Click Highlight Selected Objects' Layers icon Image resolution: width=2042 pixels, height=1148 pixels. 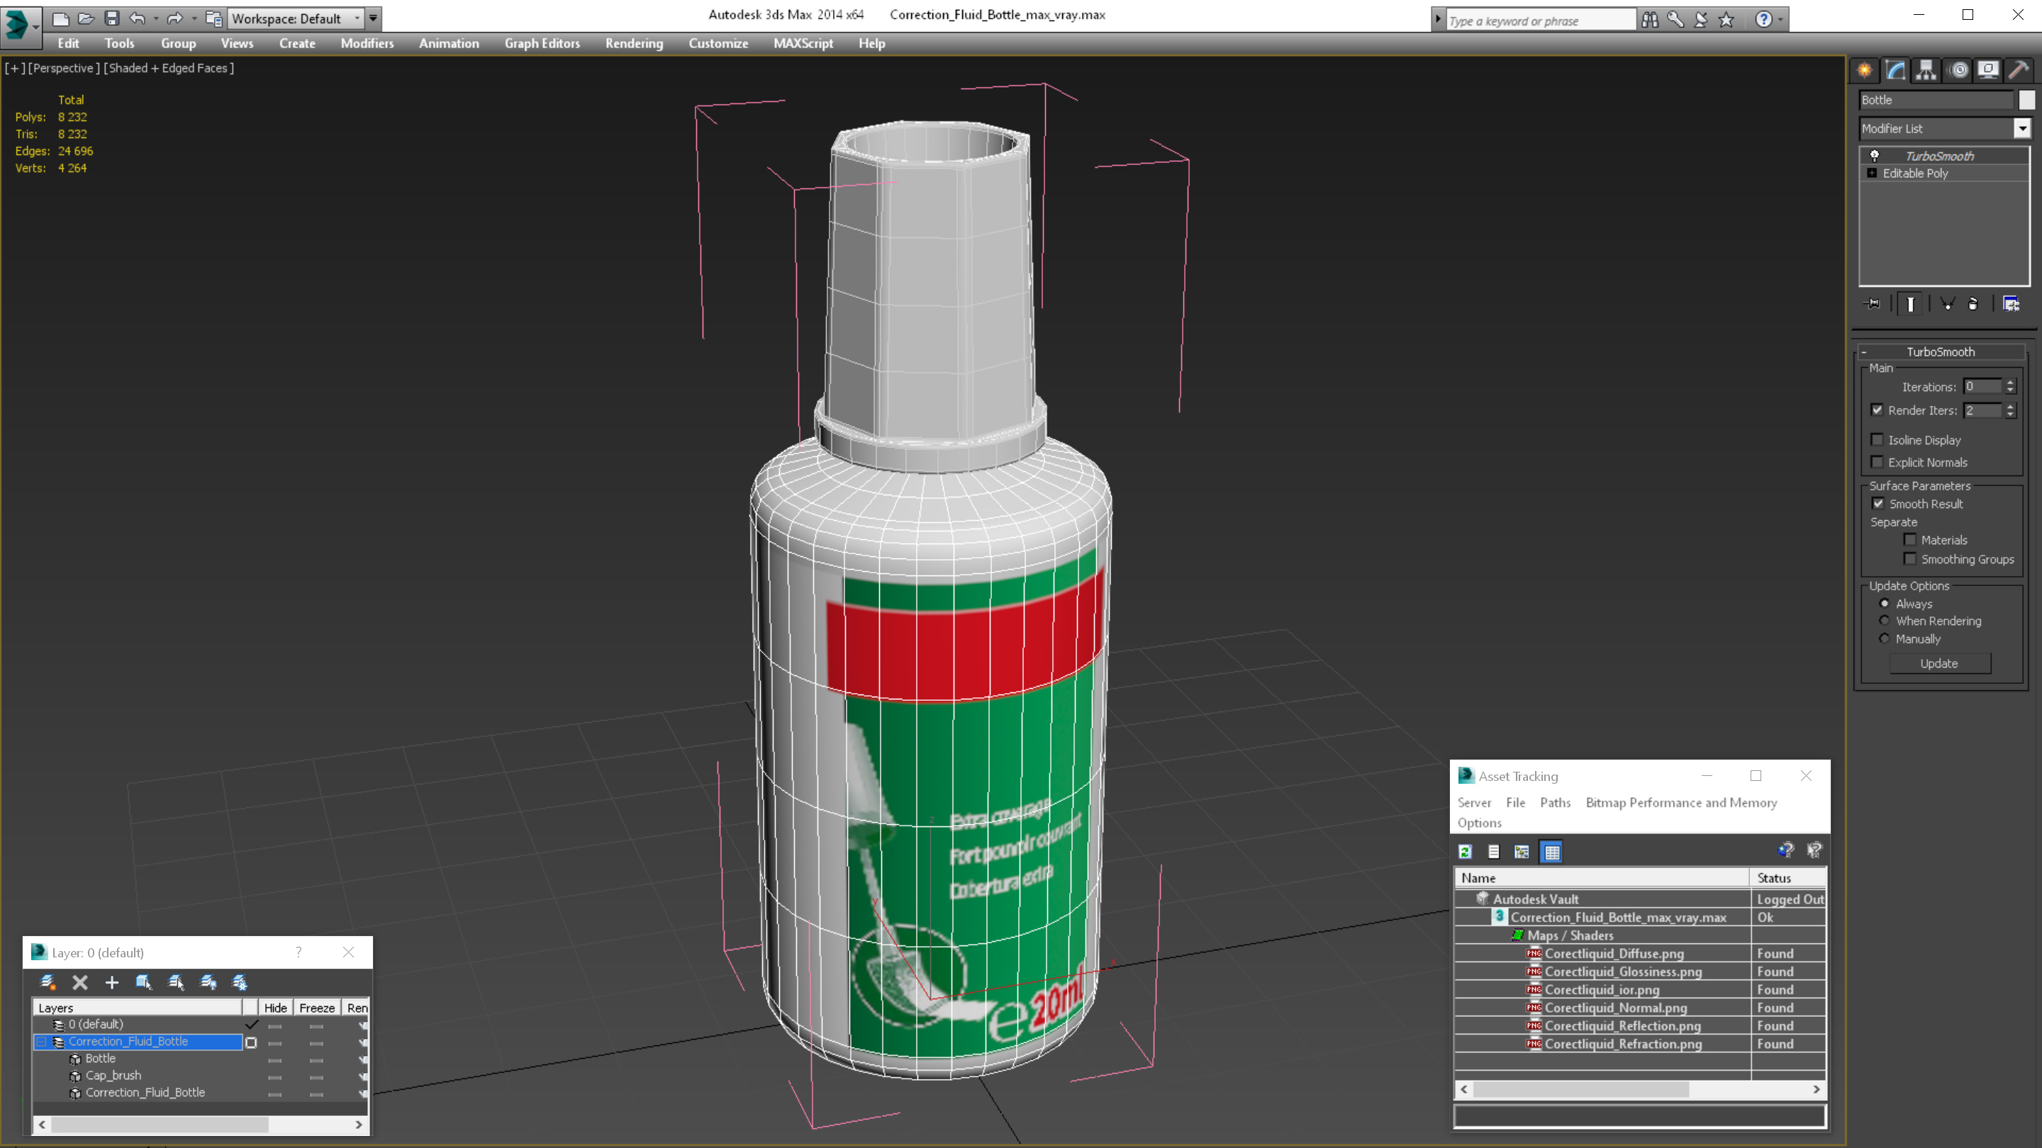tap(176, 982)
